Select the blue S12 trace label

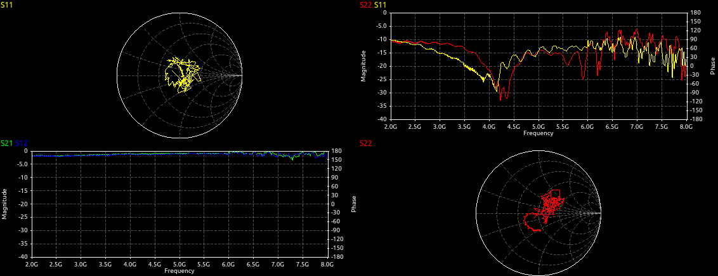pyautogui.click(x=21, y=143)
